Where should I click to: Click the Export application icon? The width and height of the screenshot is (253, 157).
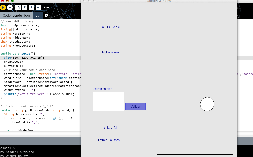pos(38,8)
